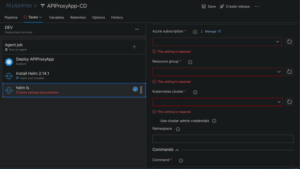
Task: Open the Manage subscriptions link
Action: (213, 31)
